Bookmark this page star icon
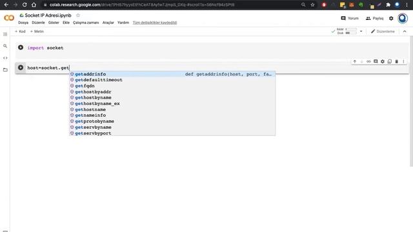 tap(312, 5)
